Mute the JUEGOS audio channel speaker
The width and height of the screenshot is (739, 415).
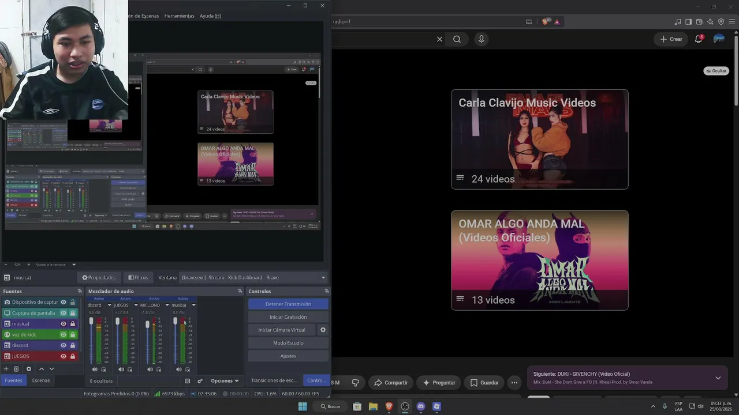[121, 369]
